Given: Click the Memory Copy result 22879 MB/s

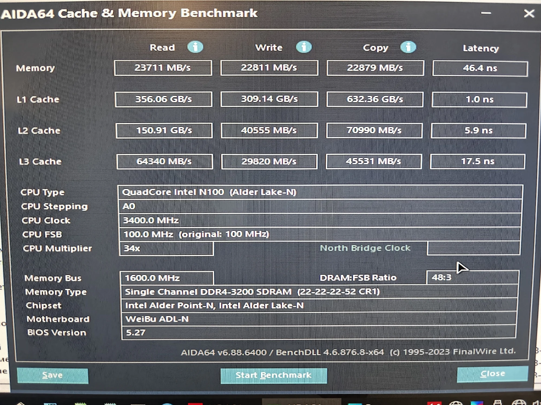Looking at the screenshot, I should [x=375, y=68].
